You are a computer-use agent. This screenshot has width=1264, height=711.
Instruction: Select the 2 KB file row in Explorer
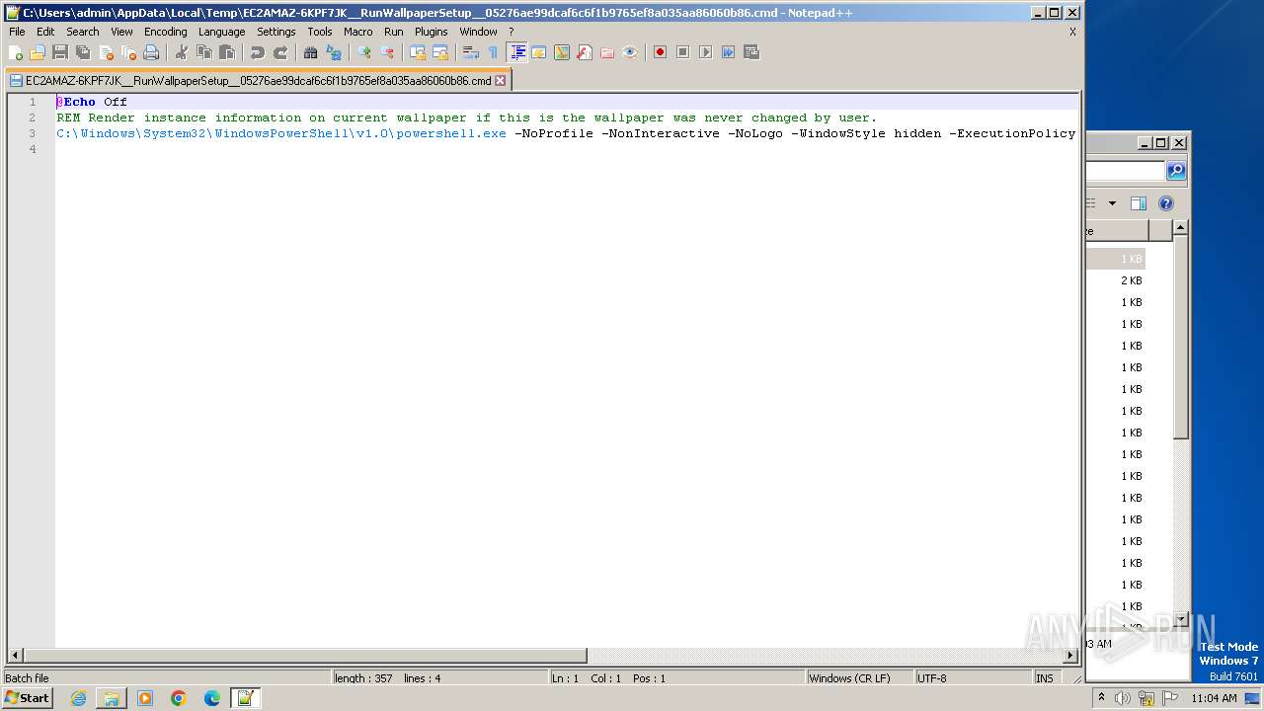(x=1116, y=280)
